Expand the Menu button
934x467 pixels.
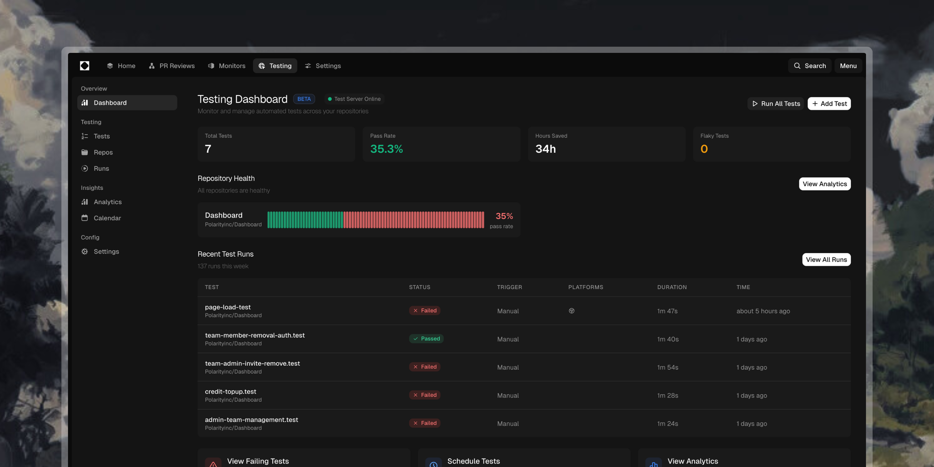click(848, 66)
